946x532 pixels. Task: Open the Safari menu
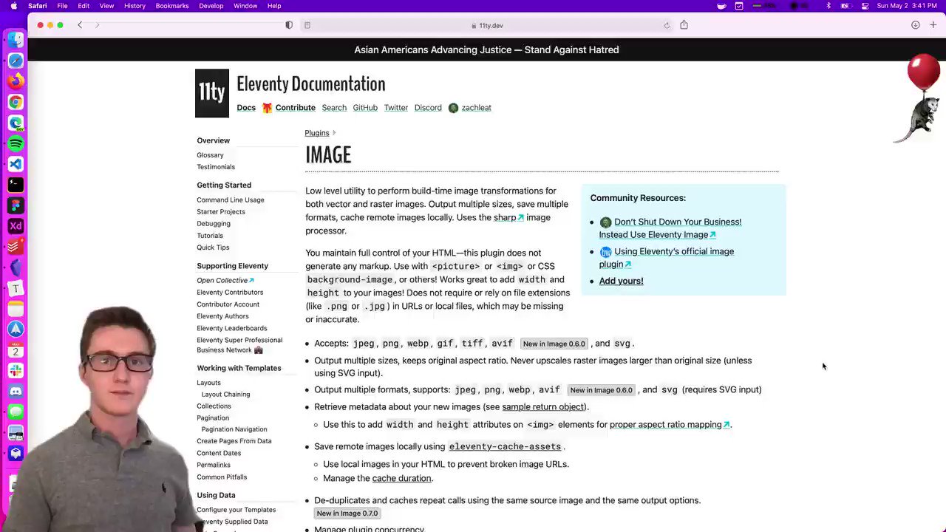[x=38, y=6]
